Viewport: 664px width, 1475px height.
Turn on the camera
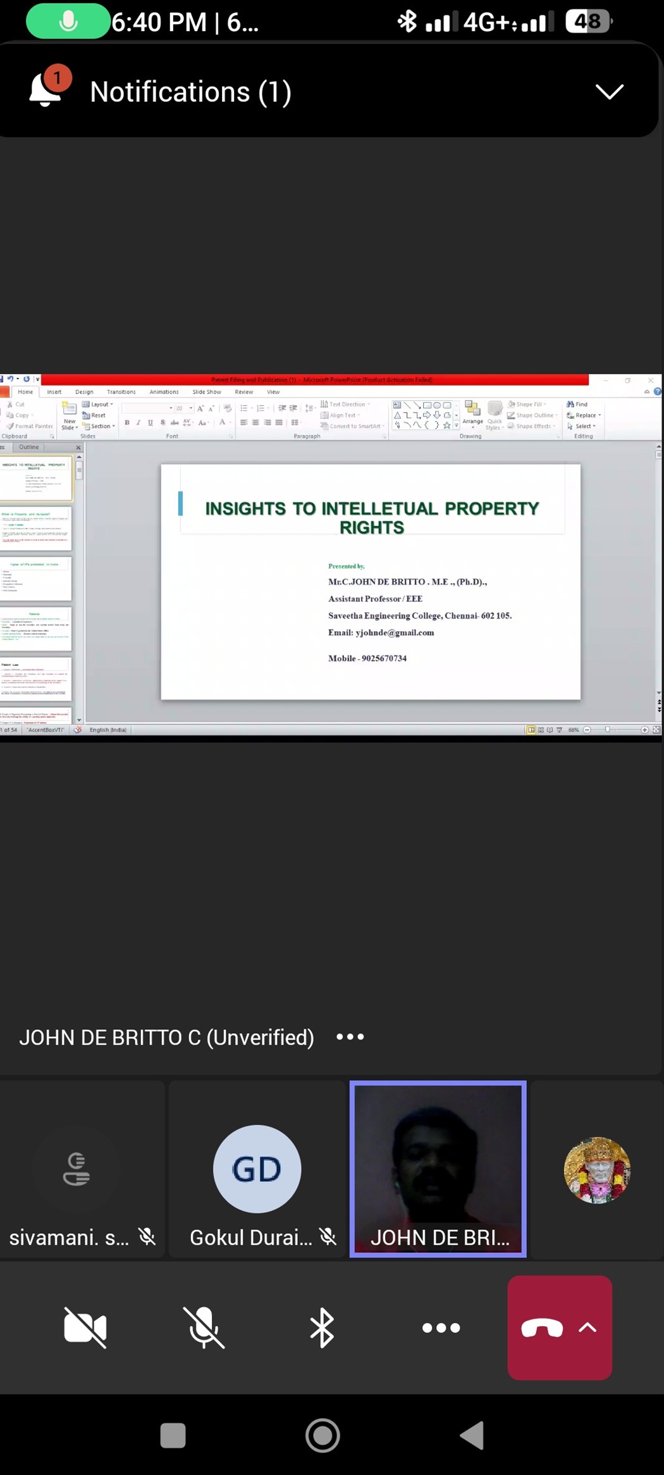(85, 1327)
